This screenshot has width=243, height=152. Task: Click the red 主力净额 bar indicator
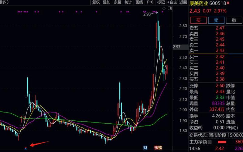tap(222, 142)
